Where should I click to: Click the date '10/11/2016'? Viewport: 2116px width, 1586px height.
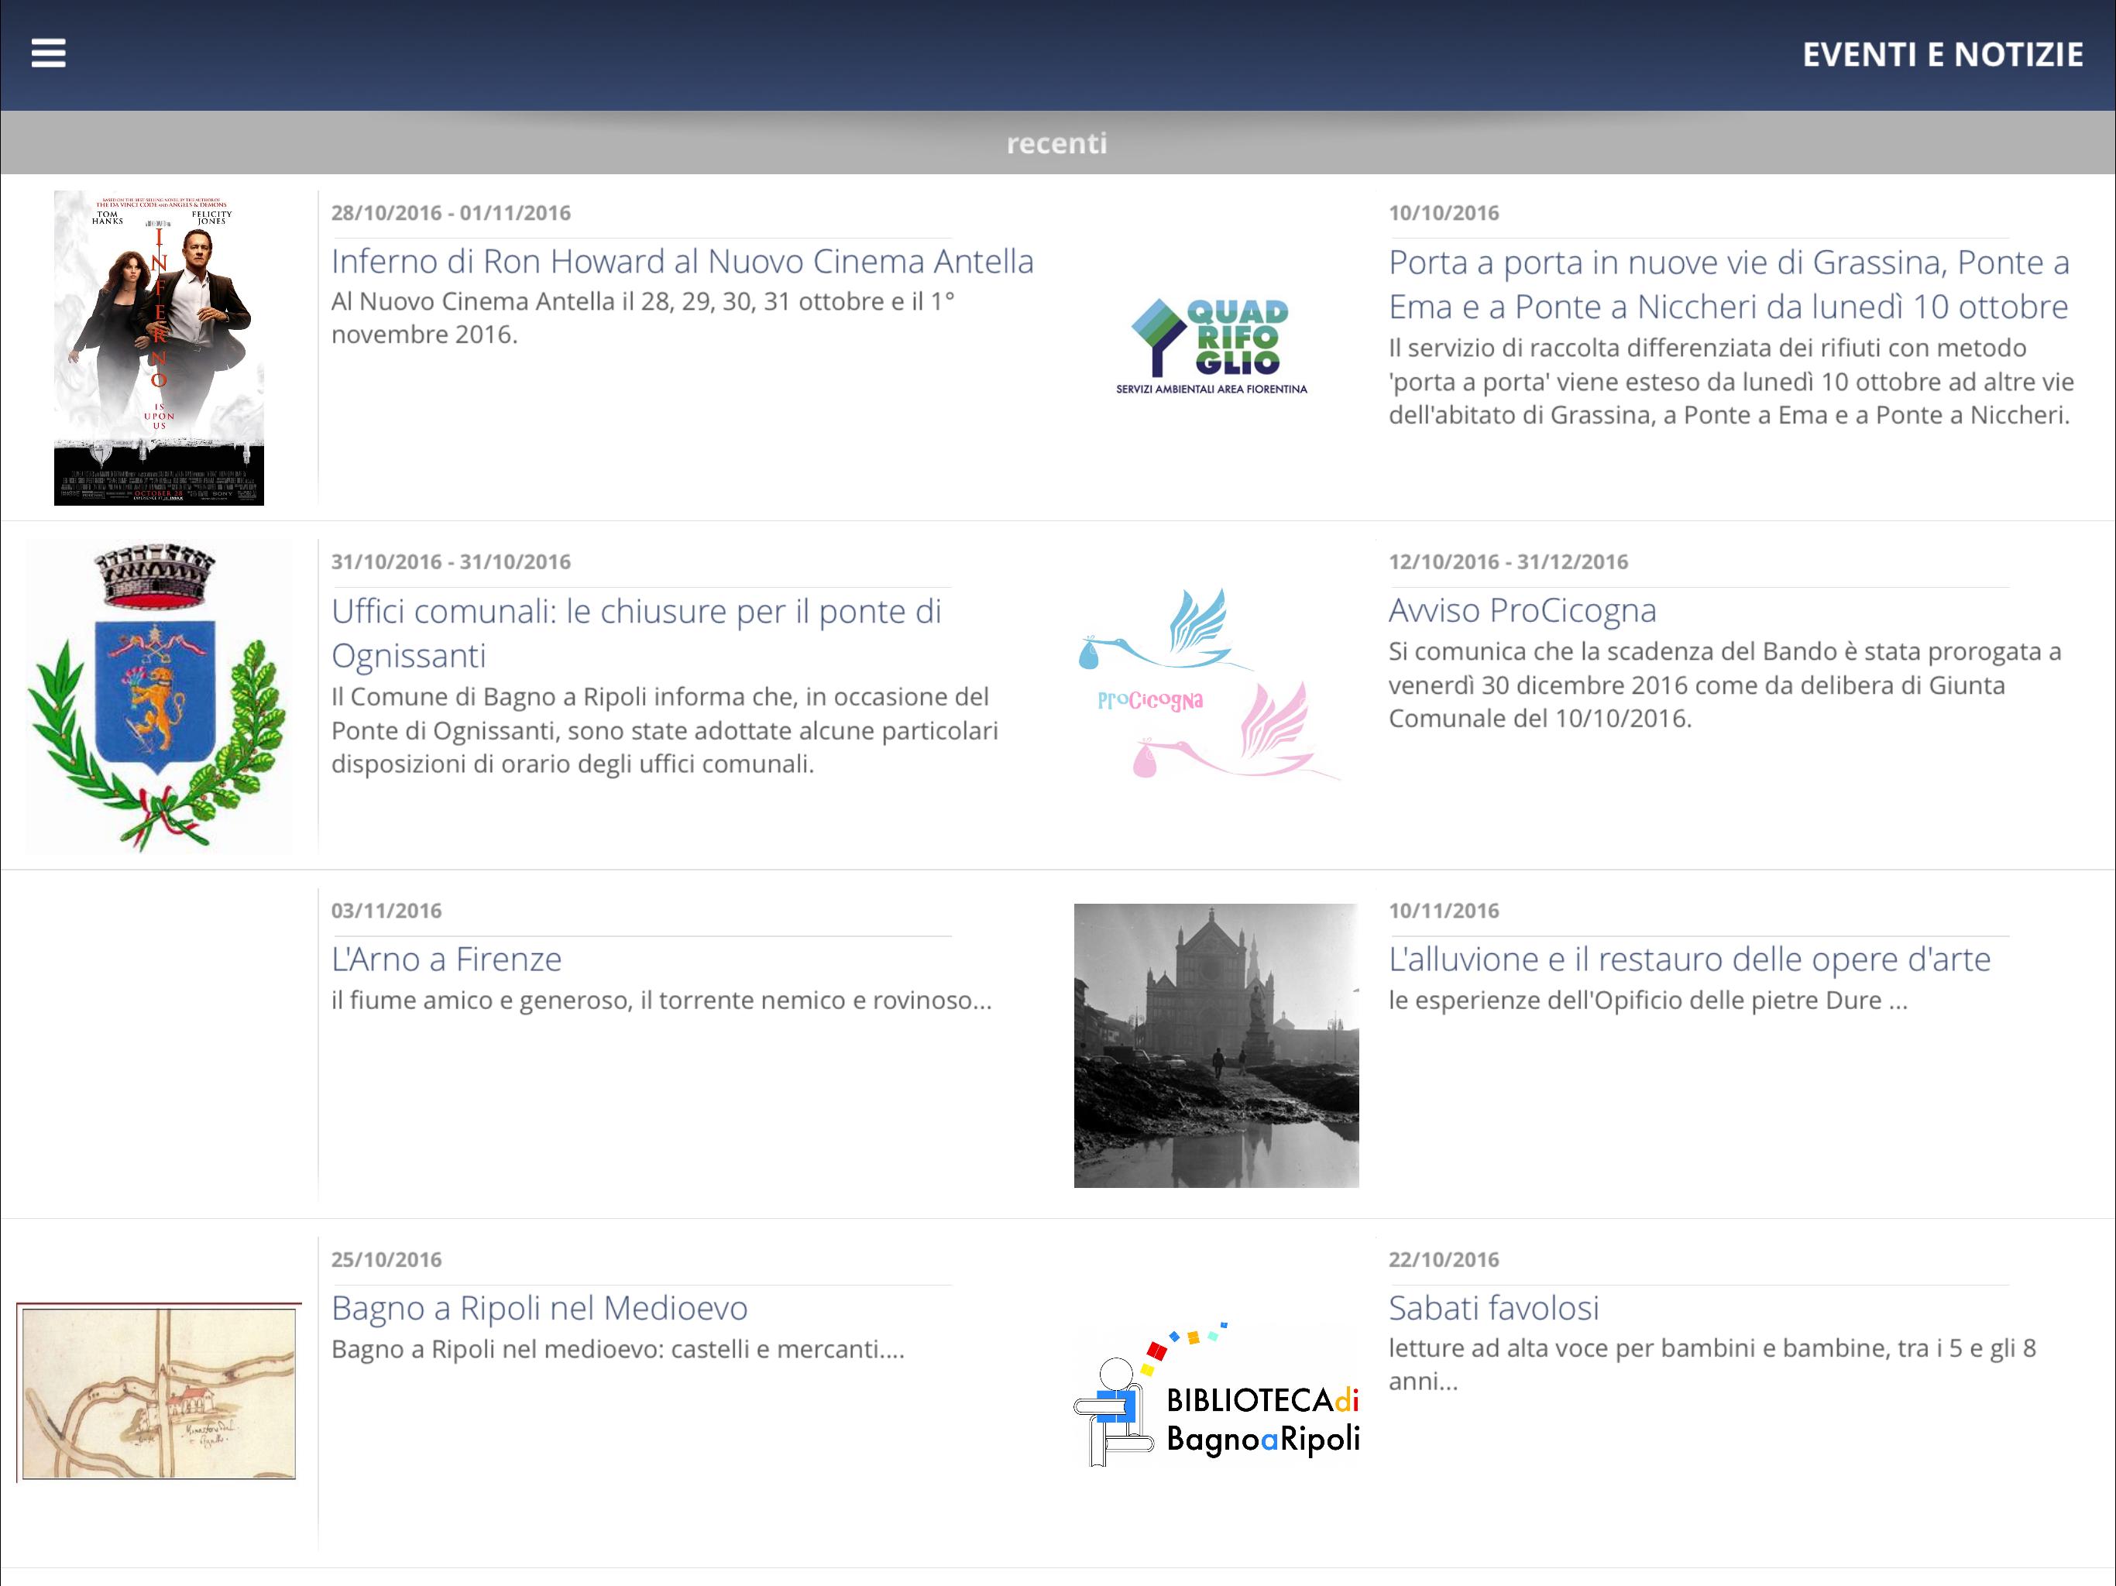(1444, 911)
